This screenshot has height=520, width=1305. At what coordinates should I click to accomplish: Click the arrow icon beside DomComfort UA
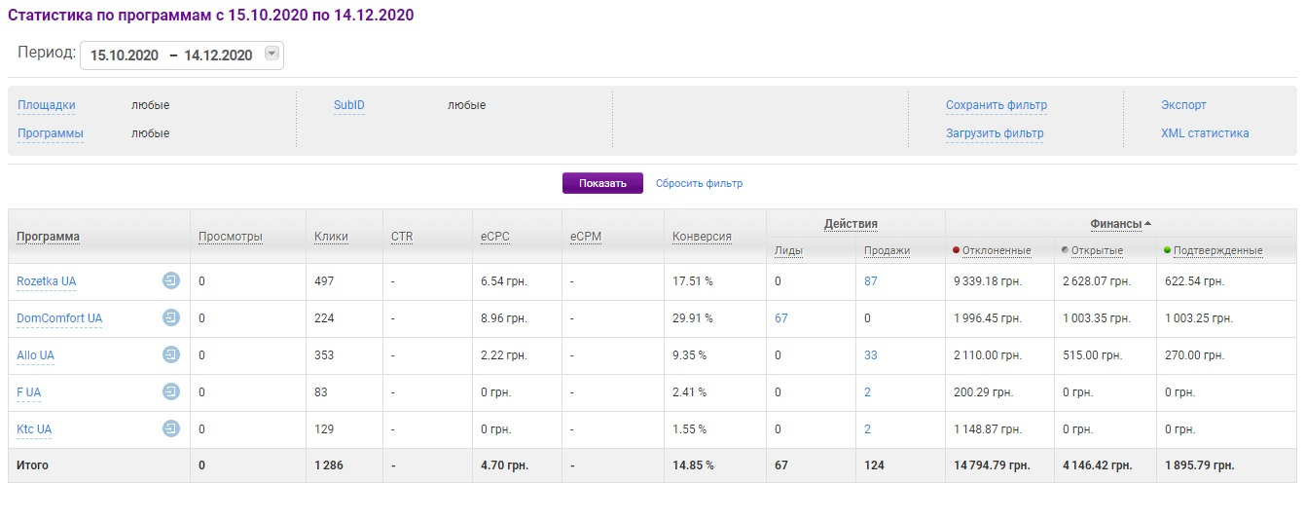tap(171, 318)
